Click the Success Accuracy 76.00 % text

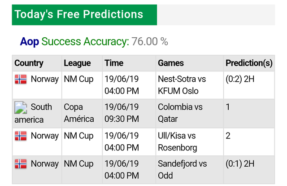click(104, 42)
